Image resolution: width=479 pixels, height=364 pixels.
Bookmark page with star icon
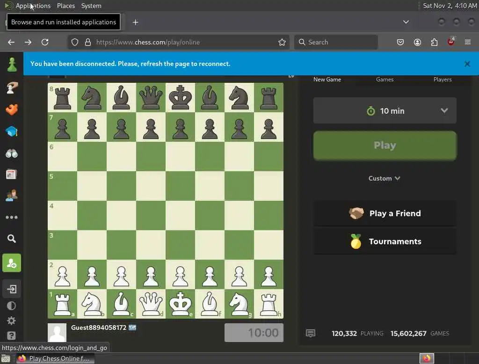(x=282, y=42)
